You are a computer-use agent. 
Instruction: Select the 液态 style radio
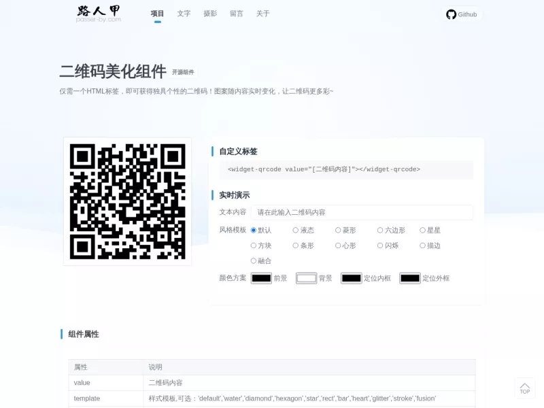tap(296, 230)
